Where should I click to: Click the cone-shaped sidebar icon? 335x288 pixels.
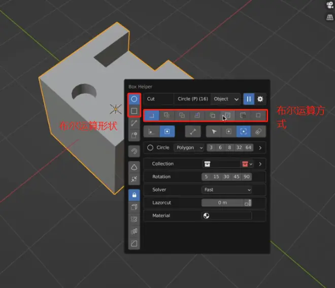(134, 167)
